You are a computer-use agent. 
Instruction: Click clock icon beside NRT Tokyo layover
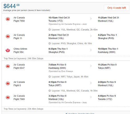click(x=50, y=77)
